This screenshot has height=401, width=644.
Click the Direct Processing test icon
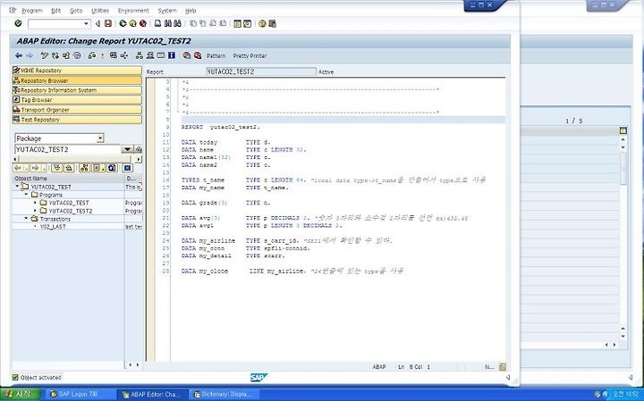[x=114, y=55]
